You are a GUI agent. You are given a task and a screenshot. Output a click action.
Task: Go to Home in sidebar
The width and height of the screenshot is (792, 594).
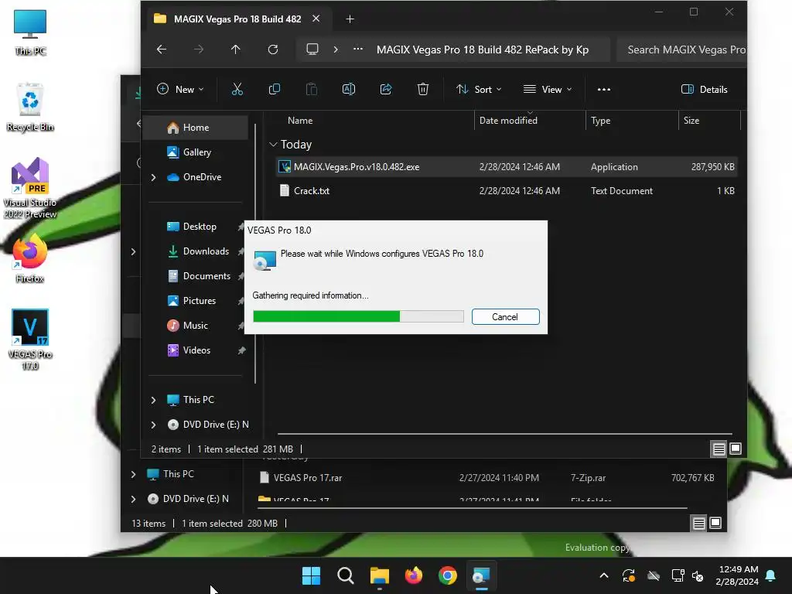pyautogui.click(x=196, y=128)
